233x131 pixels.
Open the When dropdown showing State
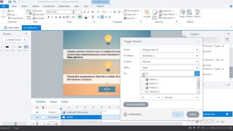(x=170, y=68)
